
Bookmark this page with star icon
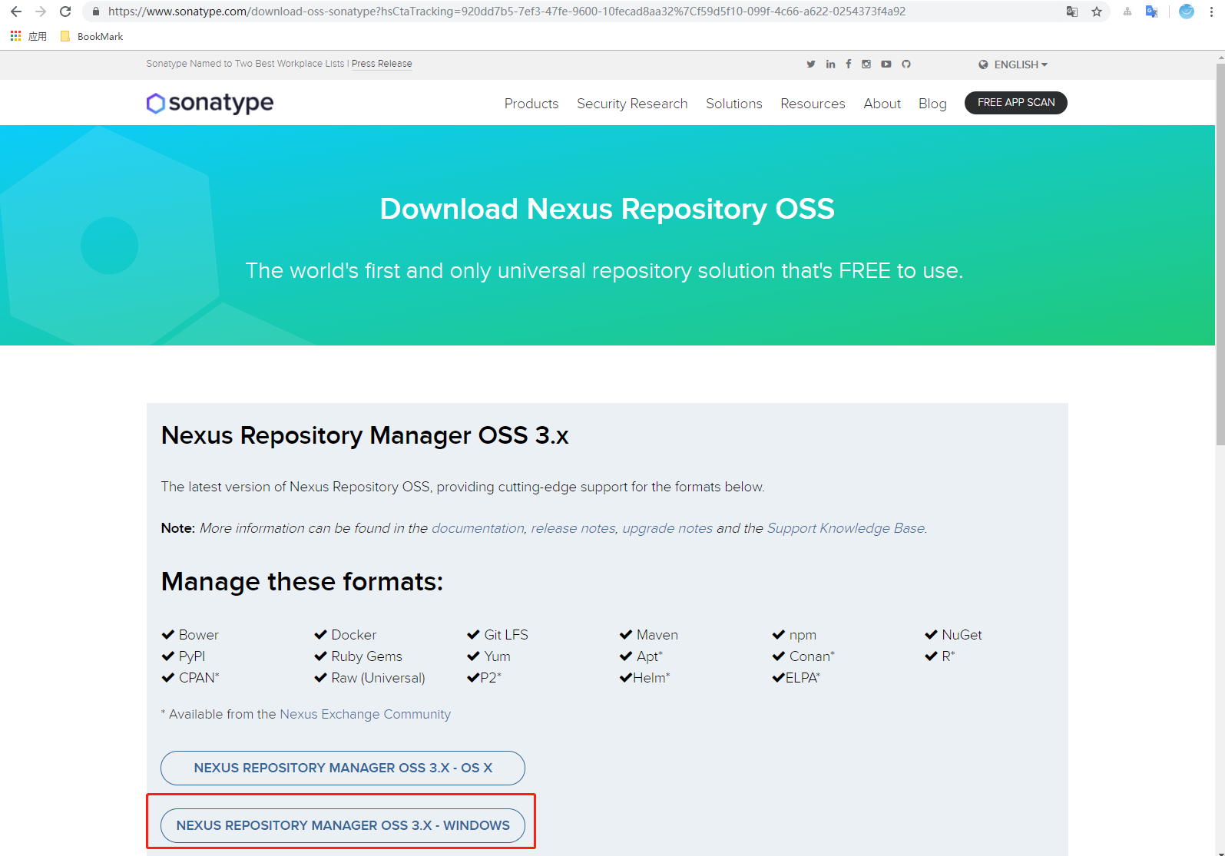click(x=1097, y=12)
